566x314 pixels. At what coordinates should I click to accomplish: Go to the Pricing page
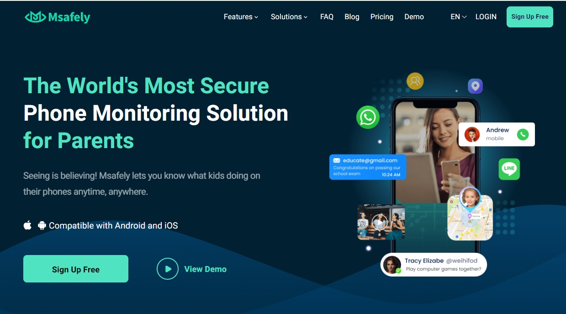382,17
